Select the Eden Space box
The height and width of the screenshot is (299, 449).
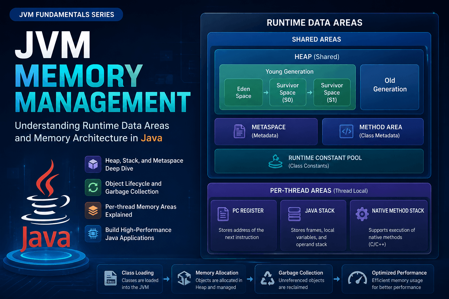click(244, 92)
